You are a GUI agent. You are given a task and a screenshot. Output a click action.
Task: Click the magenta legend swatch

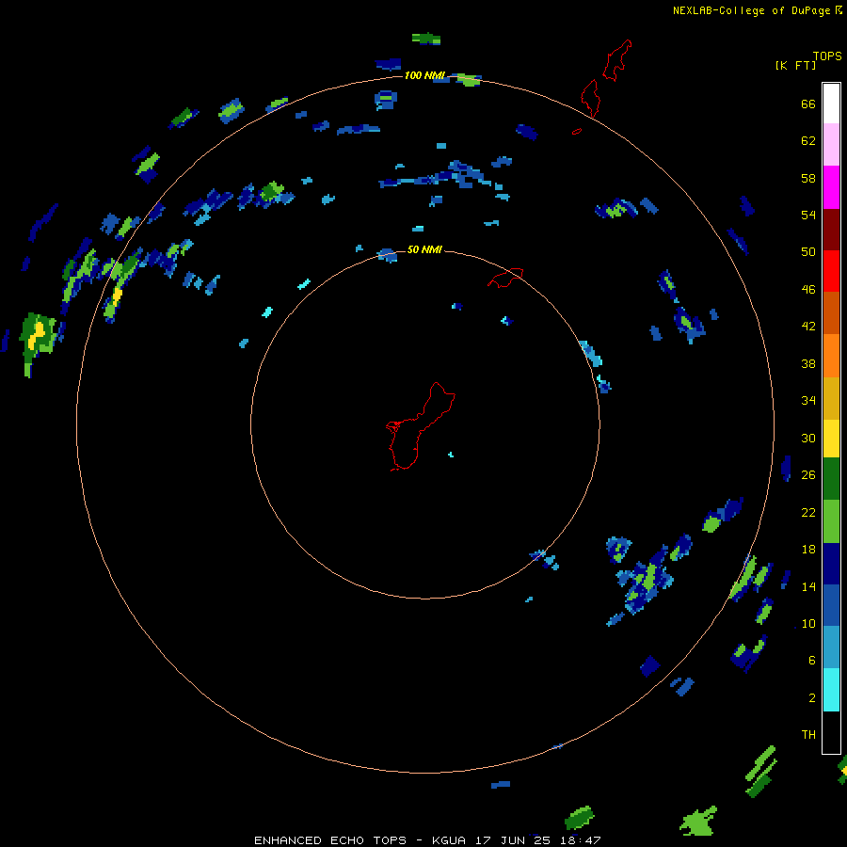pyautogui.click(x=831, y=187)
